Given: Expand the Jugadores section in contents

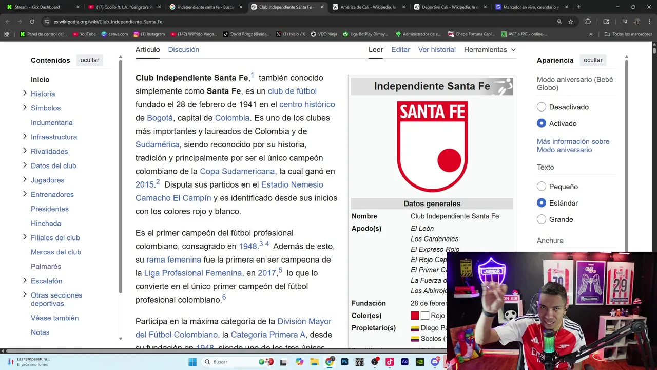Looking at the screenshot, I should 25,179.
